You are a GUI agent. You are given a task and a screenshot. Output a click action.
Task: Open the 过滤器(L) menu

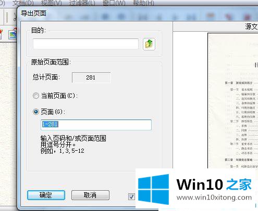[82, 3]
